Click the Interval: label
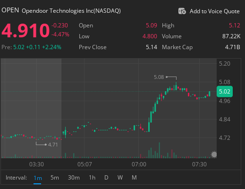Viewport: 245px width, 189px height. pyautogui.click(x=16, y=178)
